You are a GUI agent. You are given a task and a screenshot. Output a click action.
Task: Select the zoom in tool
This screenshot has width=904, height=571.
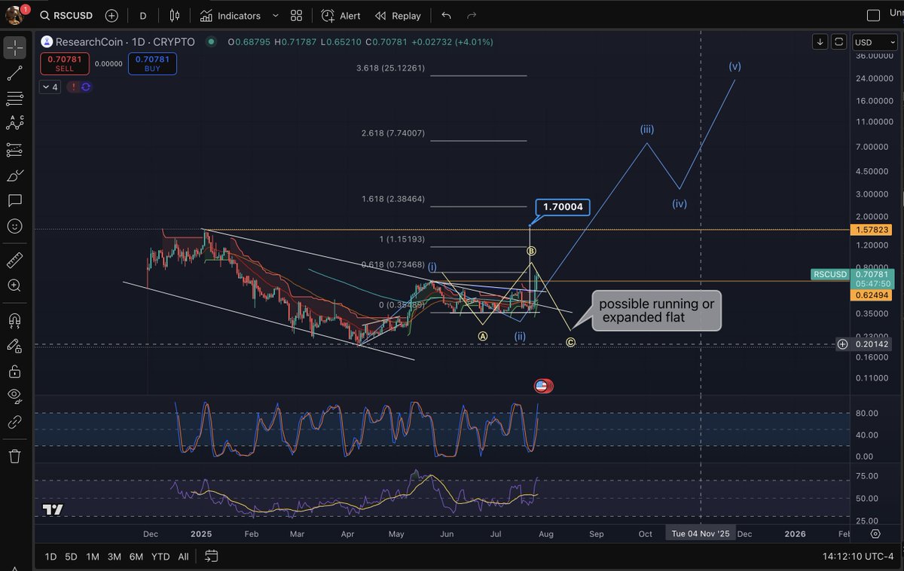point(15,285)
